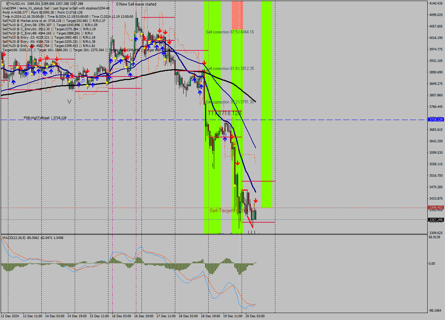Viewport: 445px width, 320px height.
Task: Click the MACD(12,26,9) indicator label
Action: pyautogui.click(x=33, y=238)
